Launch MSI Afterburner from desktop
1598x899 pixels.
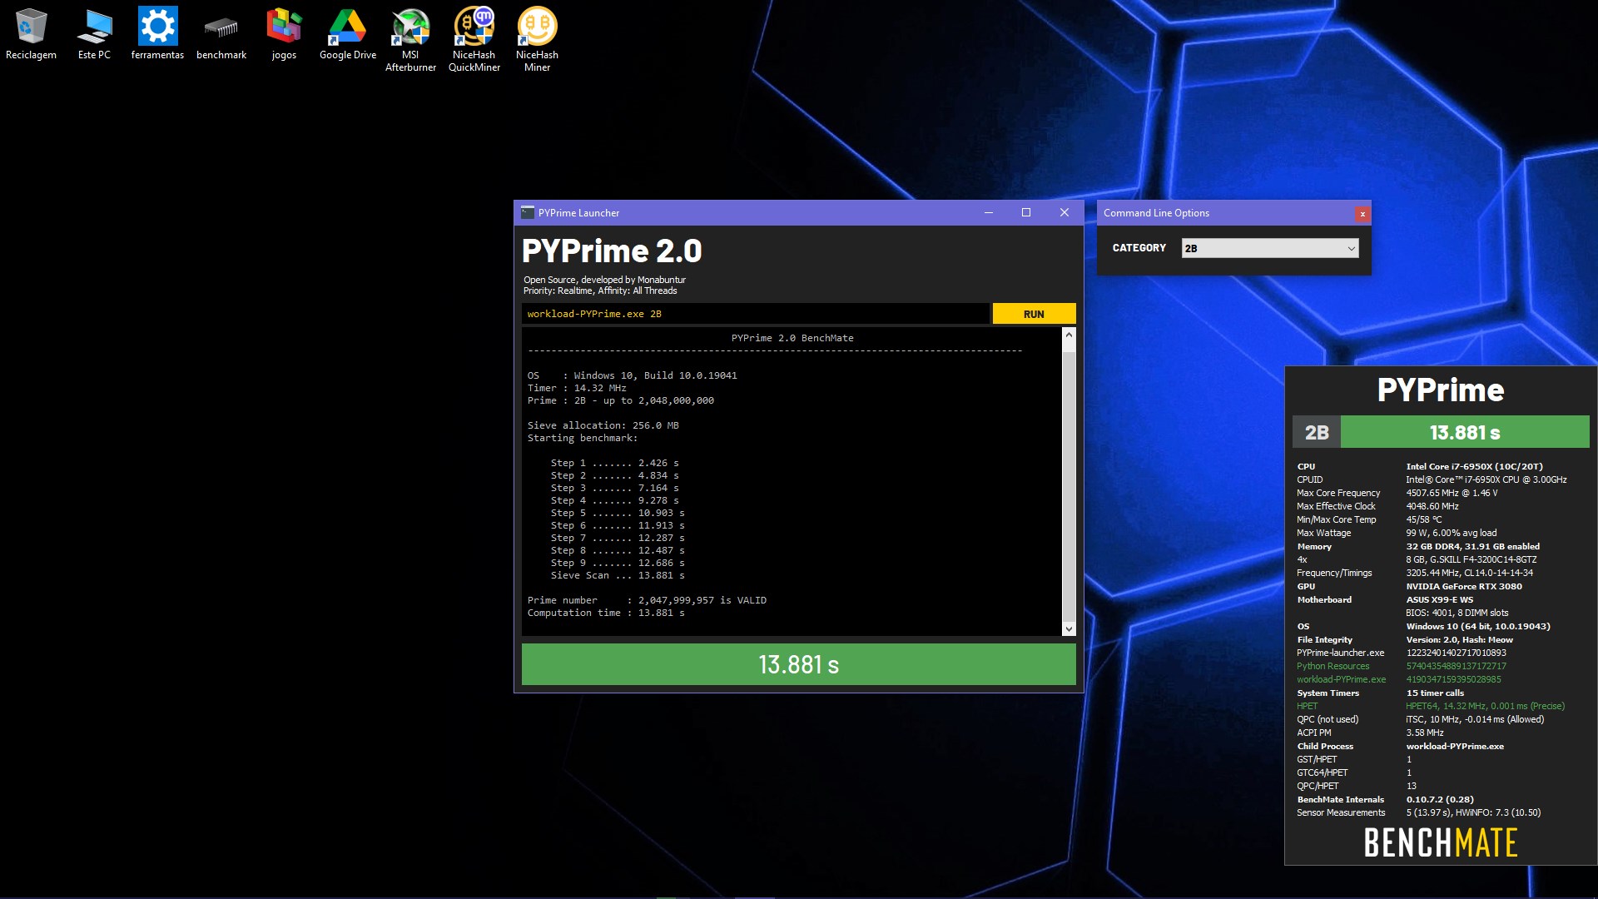(x=410, y=40)
